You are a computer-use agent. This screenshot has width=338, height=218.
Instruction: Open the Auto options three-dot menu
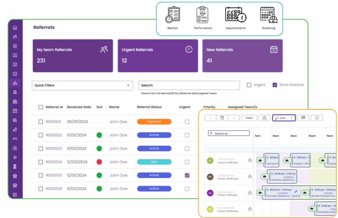(291, 118)
